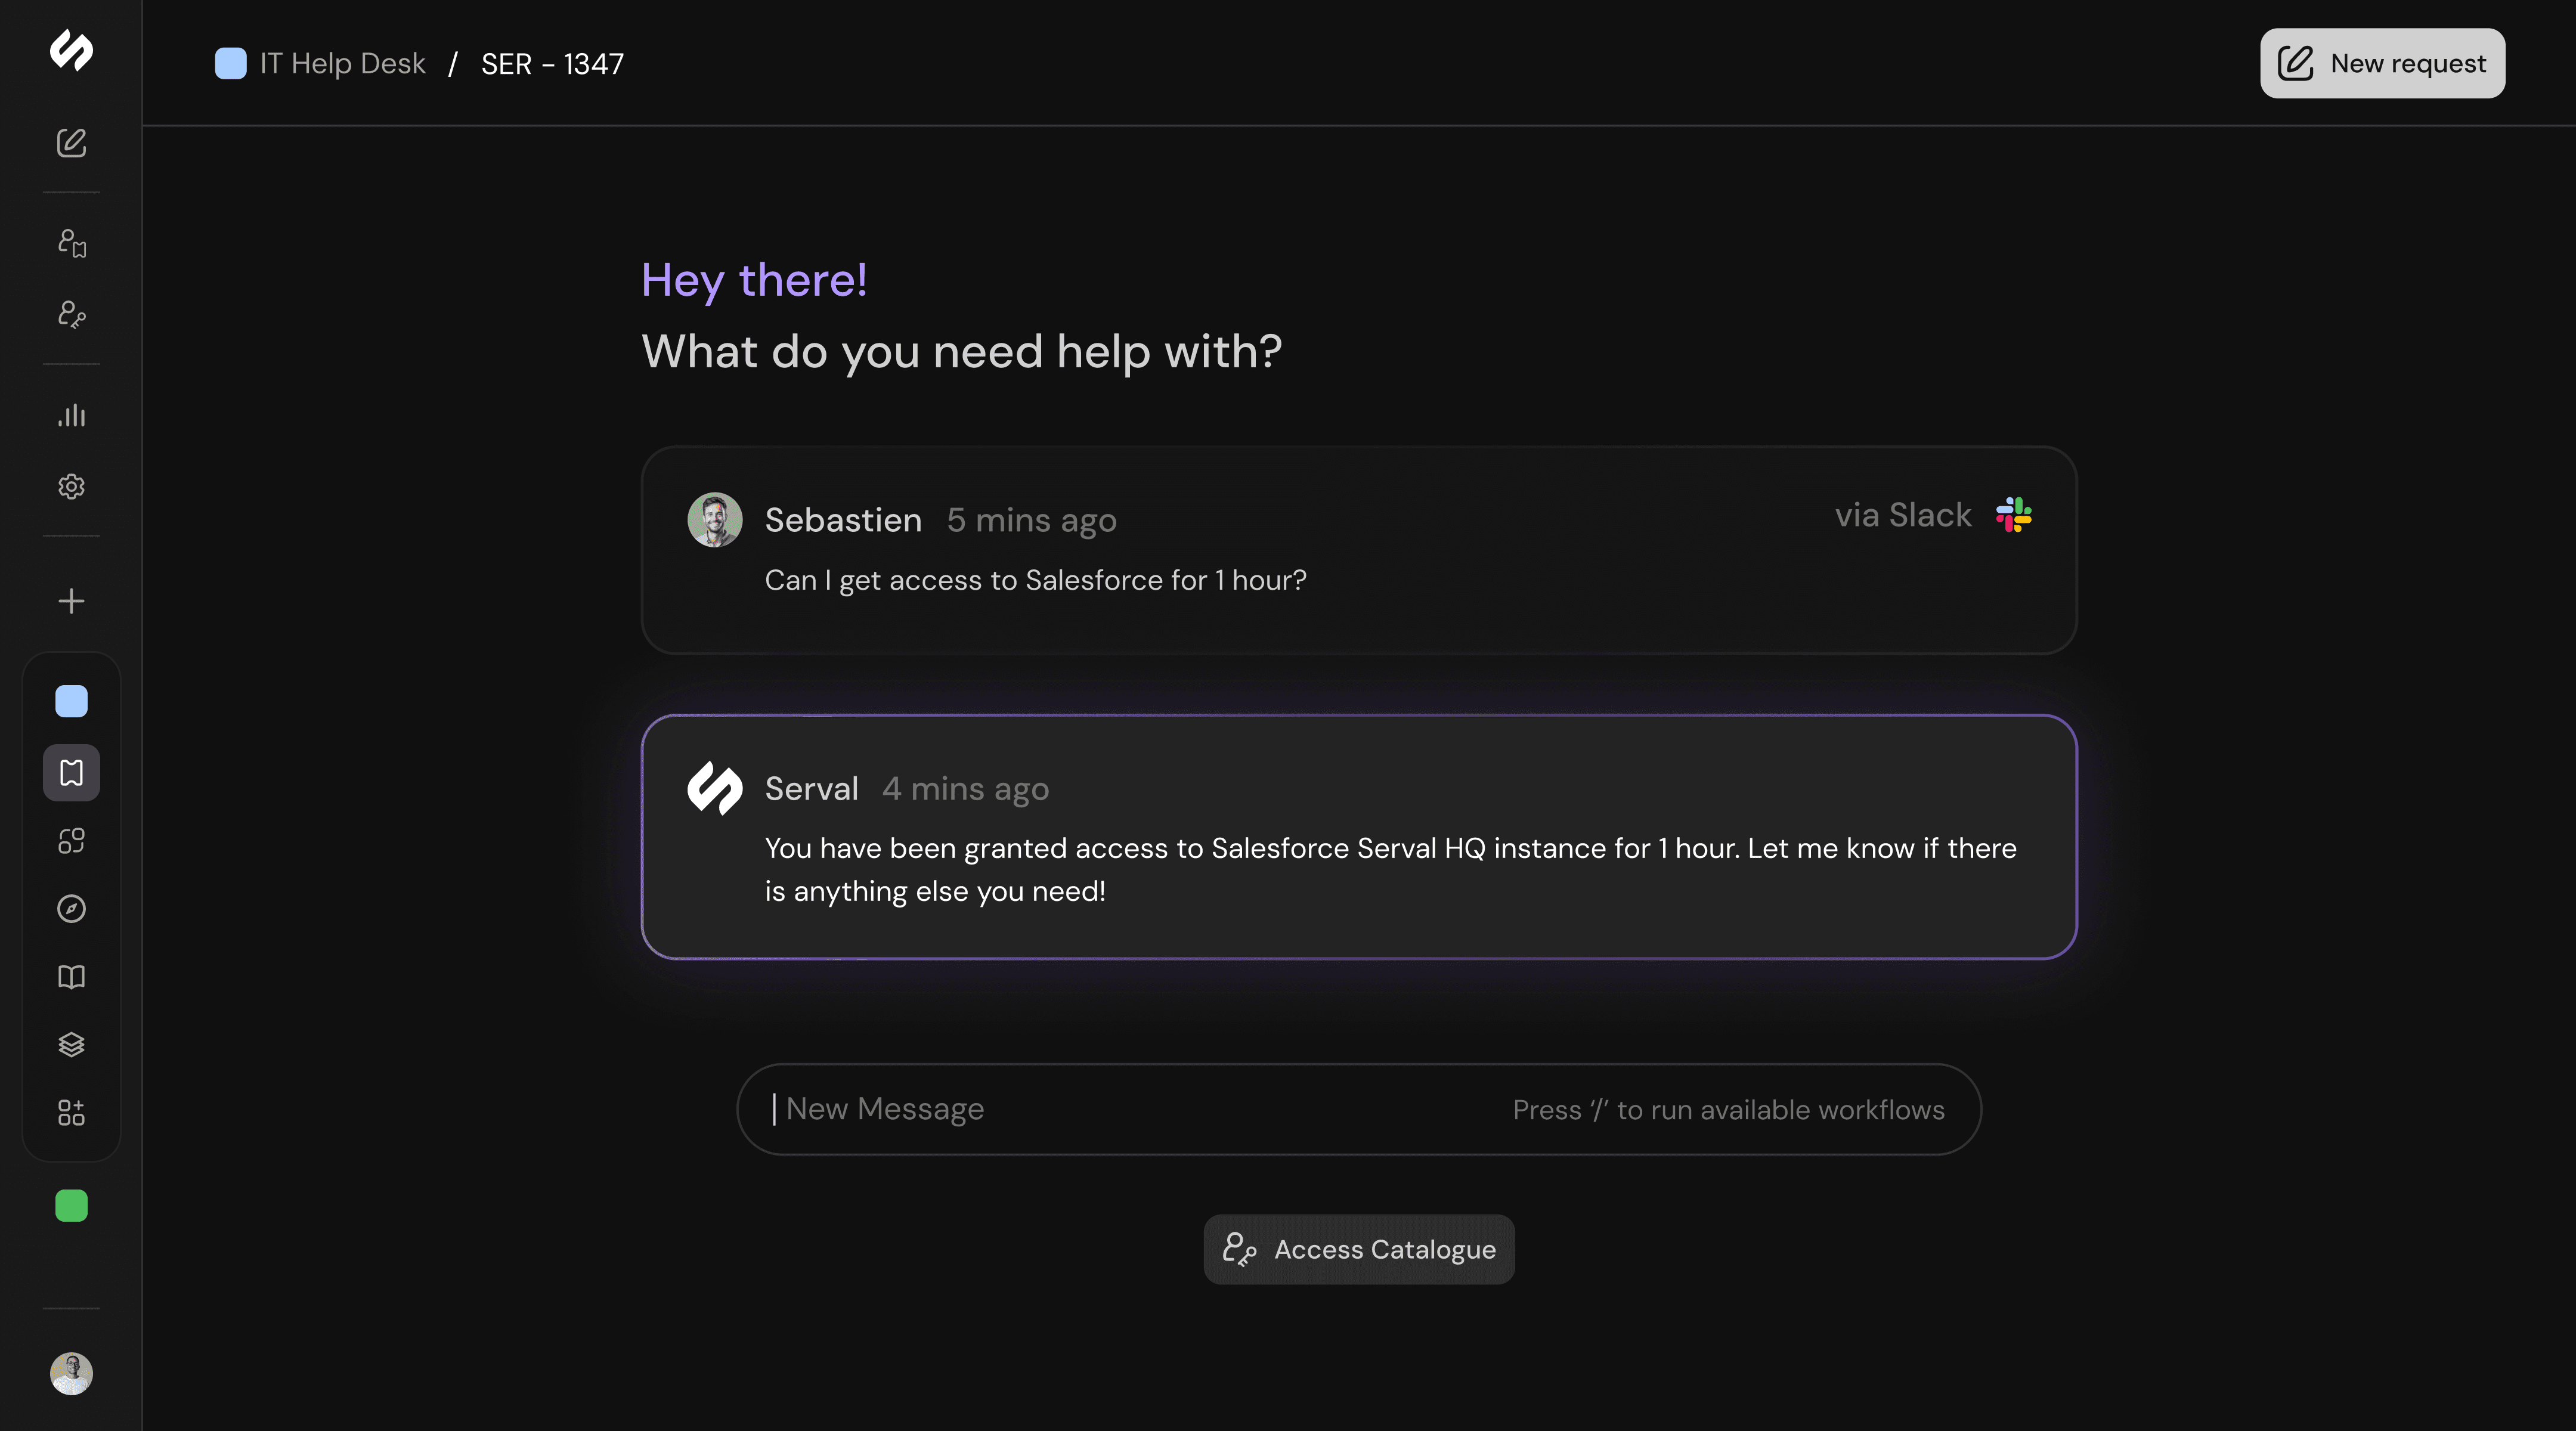Open the compose pencil icon in sidebar
The width and height of the screenshot is (2576, 1431).
click(x=71, y=143)
